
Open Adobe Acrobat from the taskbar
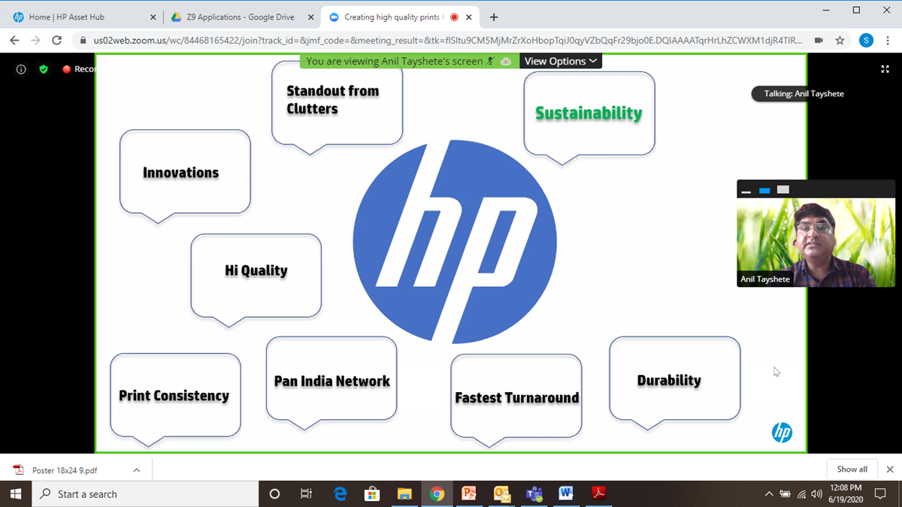598,493
